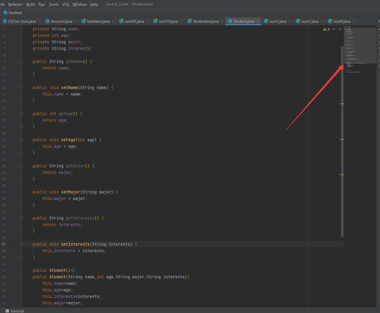Image resolution: width=380 pixels, height=313 pixels.
Task: Click the third yellow warning stripe mark
Action: 342,175
